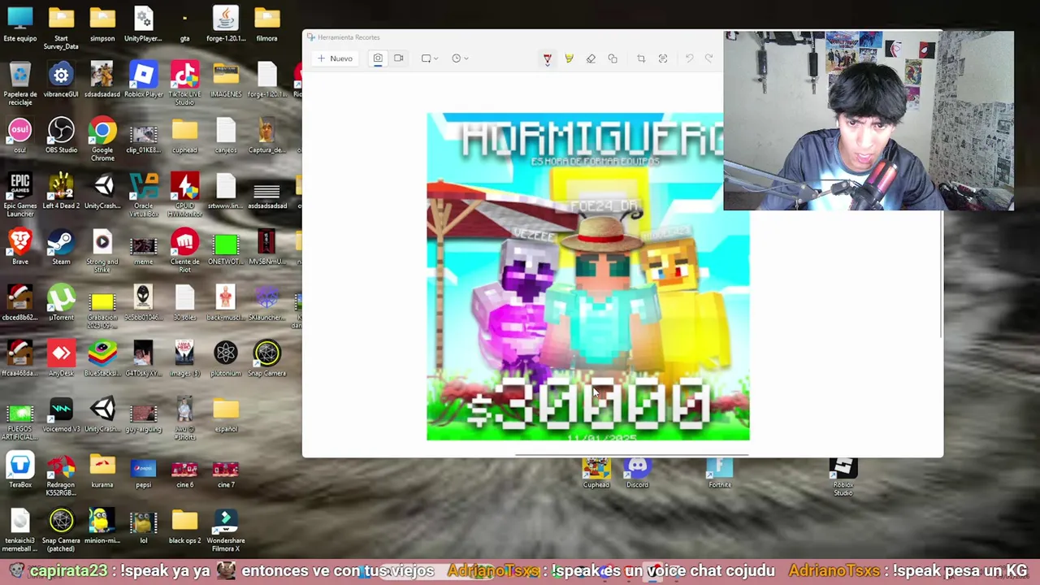This screenshot has width=1040, height=585.
Task: Open the kurama folder
Action: (102, 470)
